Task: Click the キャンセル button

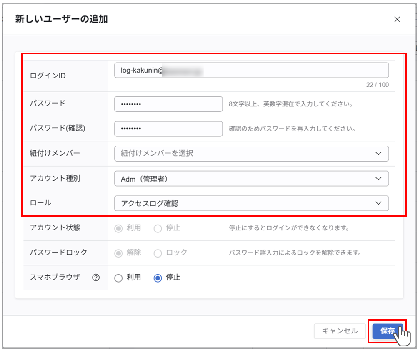Action: click(x=340, y=331)
